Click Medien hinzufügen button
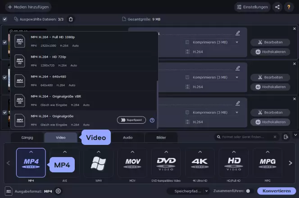Image resolution: width=299 pixels, height=198 pixels. pos(28,7)
